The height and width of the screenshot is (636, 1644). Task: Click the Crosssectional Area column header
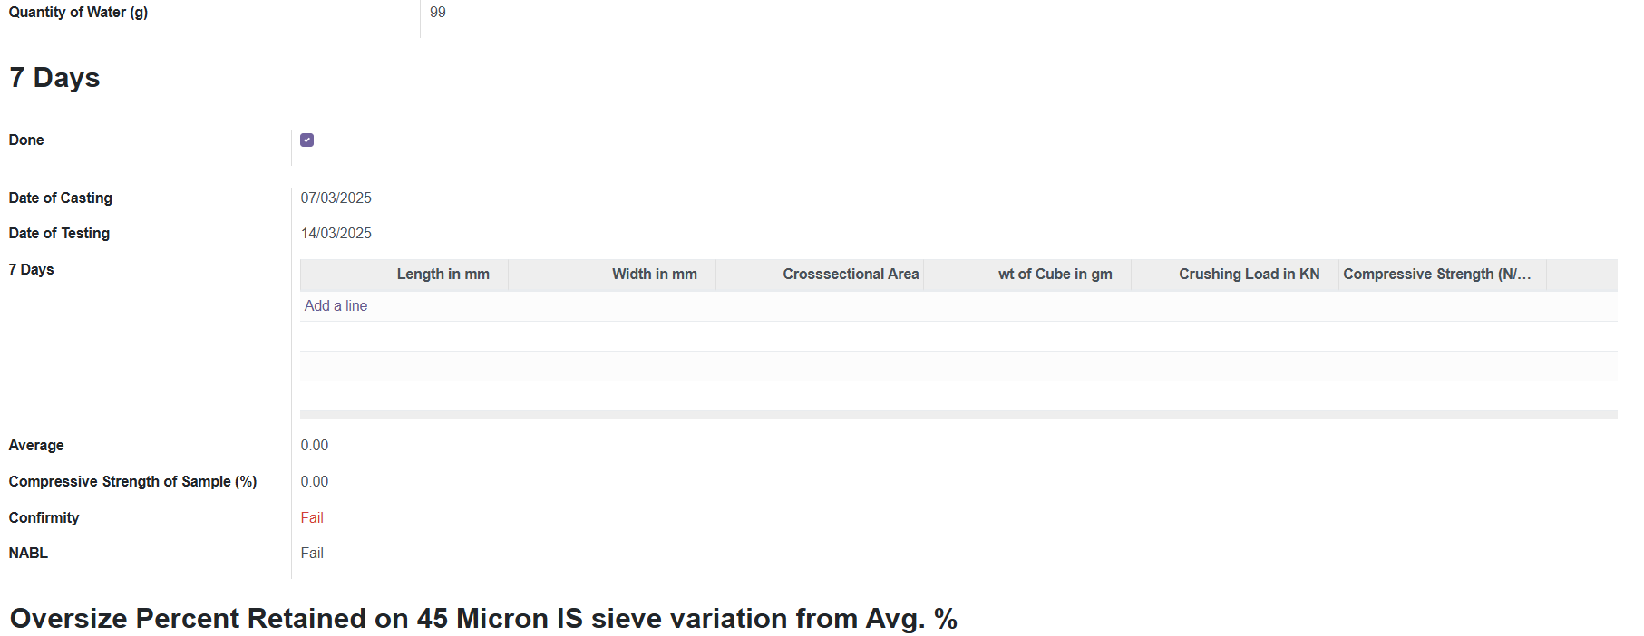820,275
